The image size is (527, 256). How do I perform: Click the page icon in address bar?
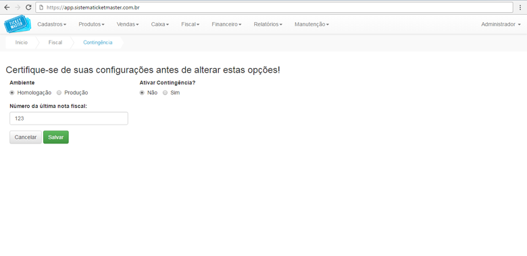coord(41,7)
